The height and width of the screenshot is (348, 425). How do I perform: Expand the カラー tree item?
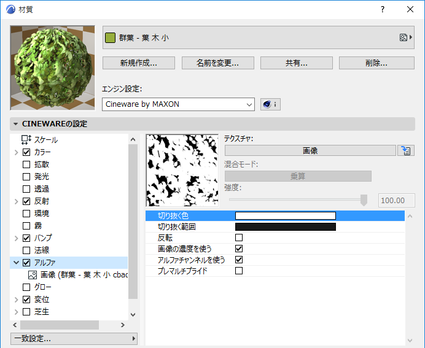click(x=16, y=152)
